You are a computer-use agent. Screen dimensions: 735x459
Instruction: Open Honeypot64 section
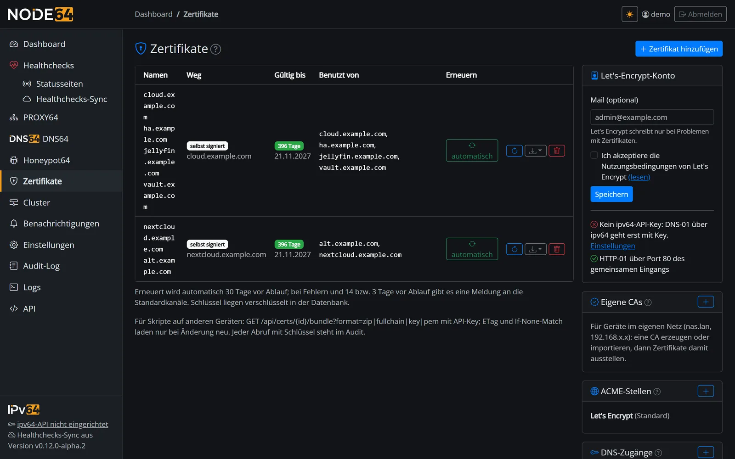61,160
